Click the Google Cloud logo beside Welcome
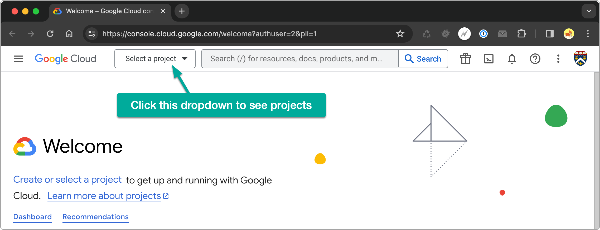Image resolution: width=600 pixels, height=230 pixels. pos(25,146)
